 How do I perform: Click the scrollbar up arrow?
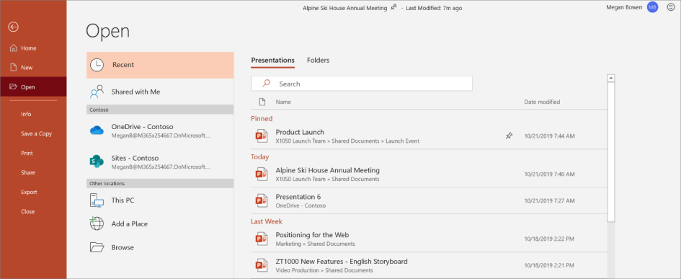tap(611, 79)
